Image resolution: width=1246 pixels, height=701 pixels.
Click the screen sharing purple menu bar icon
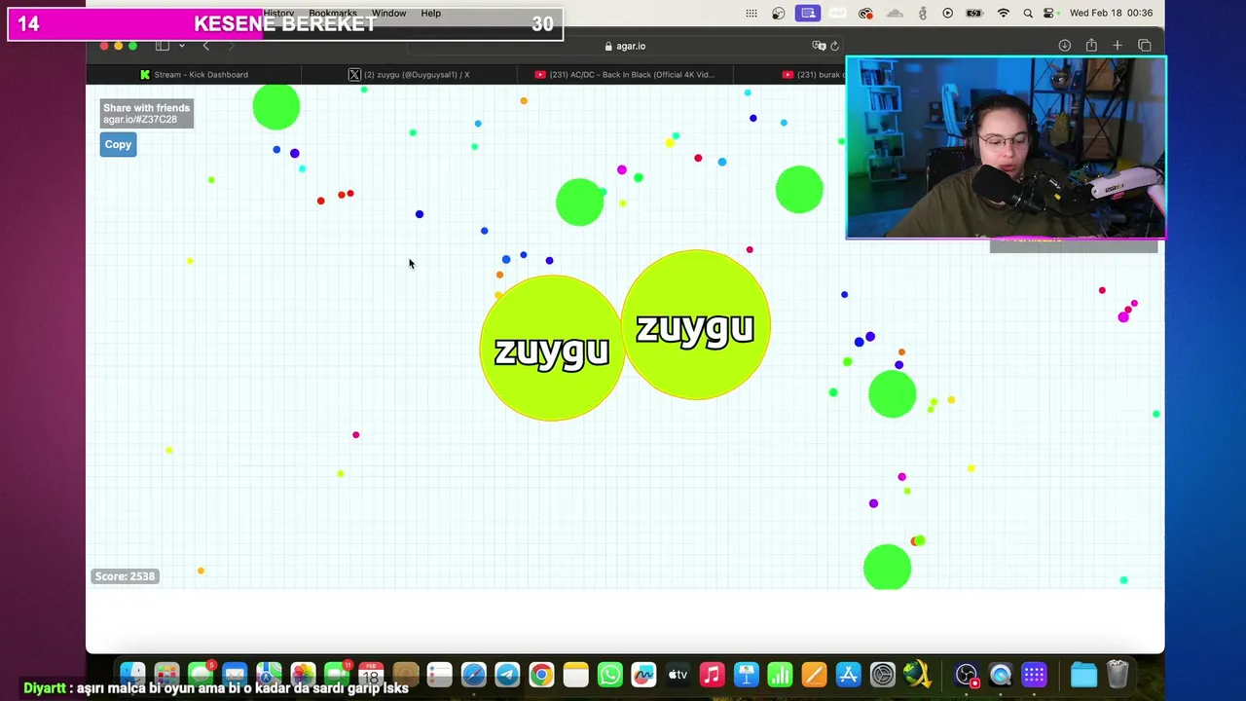[x=808, y=14]
